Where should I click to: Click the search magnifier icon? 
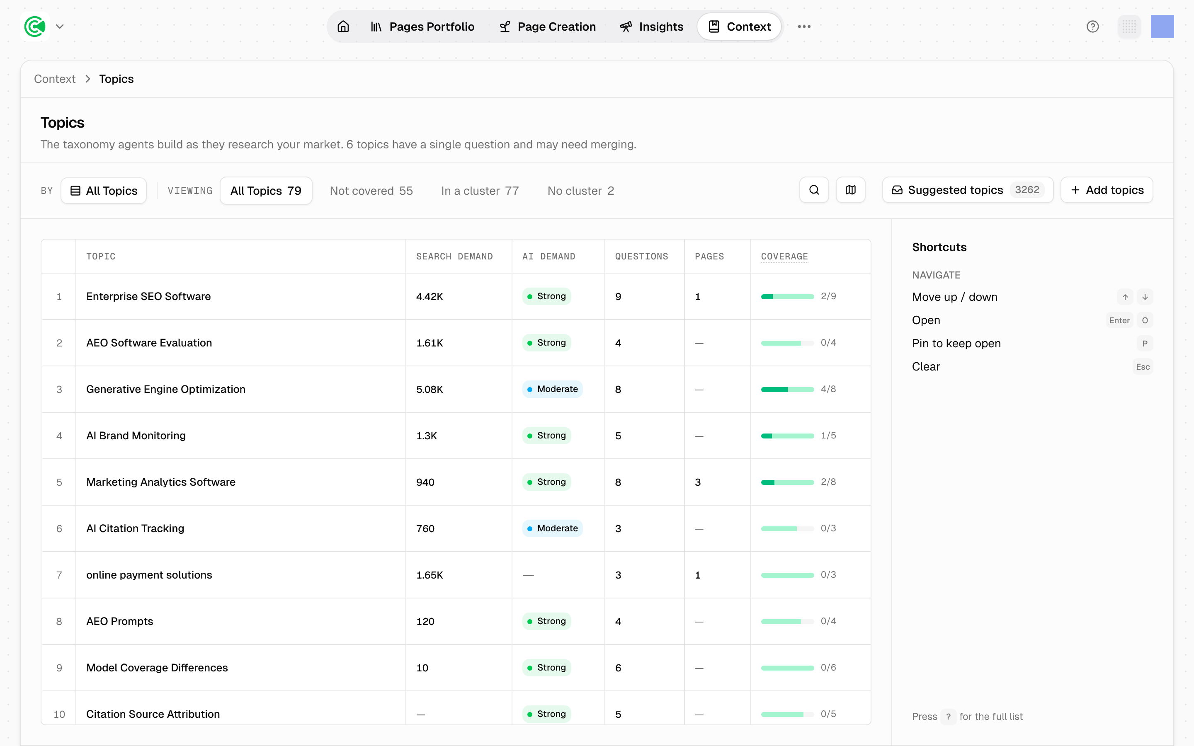tap(814, 190)
